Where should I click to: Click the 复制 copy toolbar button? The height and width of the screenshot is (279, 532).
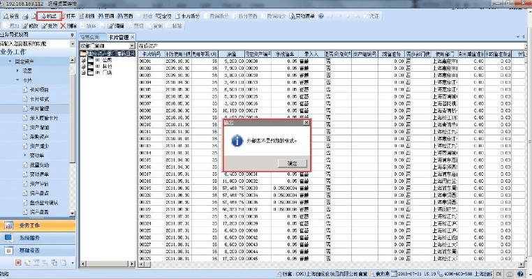(x=154, y=26)
